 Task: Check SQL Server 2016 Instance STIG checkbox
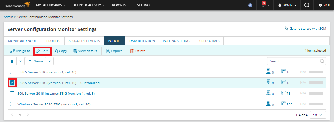[x=12, y=93]
